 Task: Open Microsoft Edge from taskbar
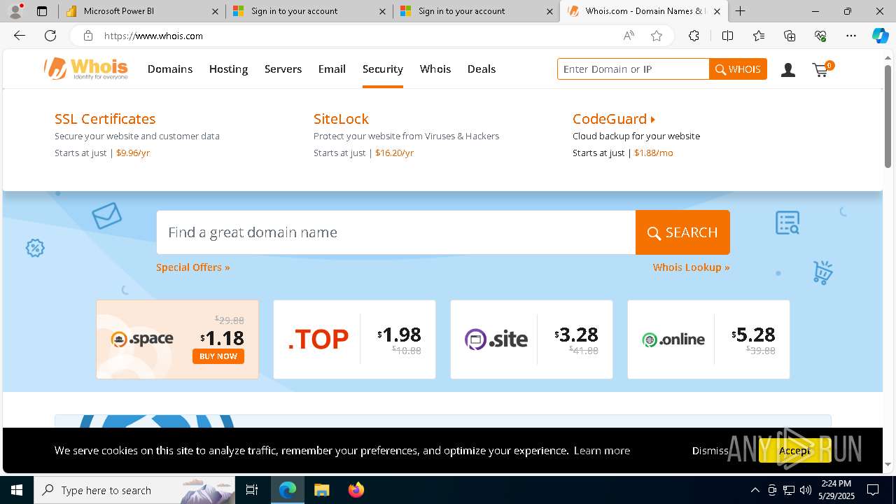(288, 490)
